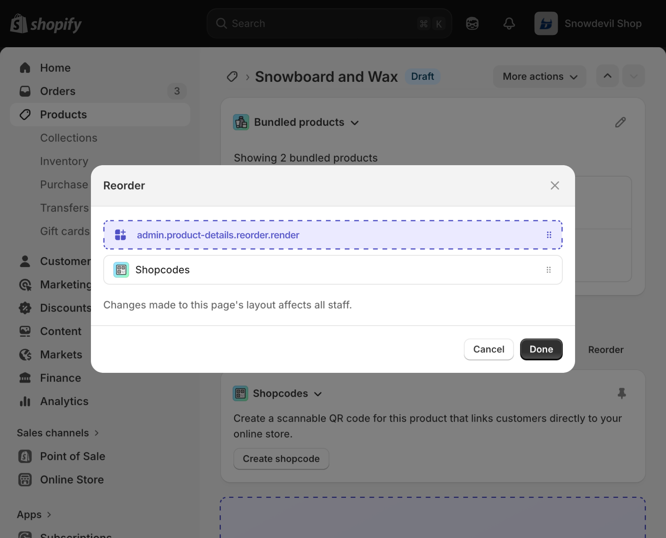Open Finance in the sidebar

pyautogui.click(x=61, y=378)
